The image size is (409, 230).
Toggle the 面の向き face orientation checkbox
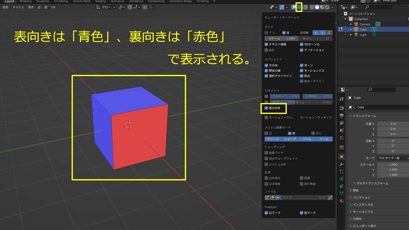[x=266, y=108]
